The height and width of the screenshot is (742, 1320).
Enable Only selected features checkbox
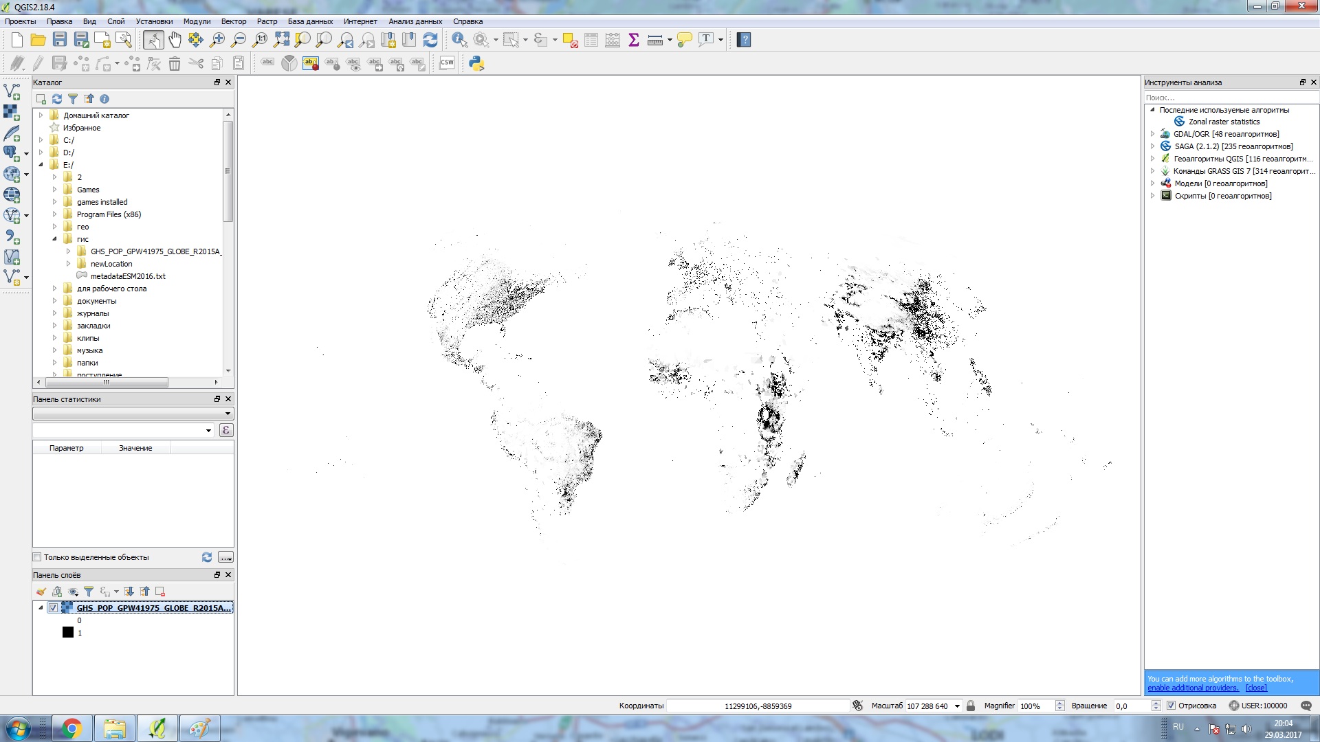tap(38, 557)
